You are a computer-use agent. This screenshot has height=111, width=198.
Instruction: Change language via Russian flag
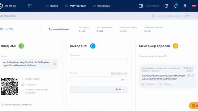click(x=194, y=6)
